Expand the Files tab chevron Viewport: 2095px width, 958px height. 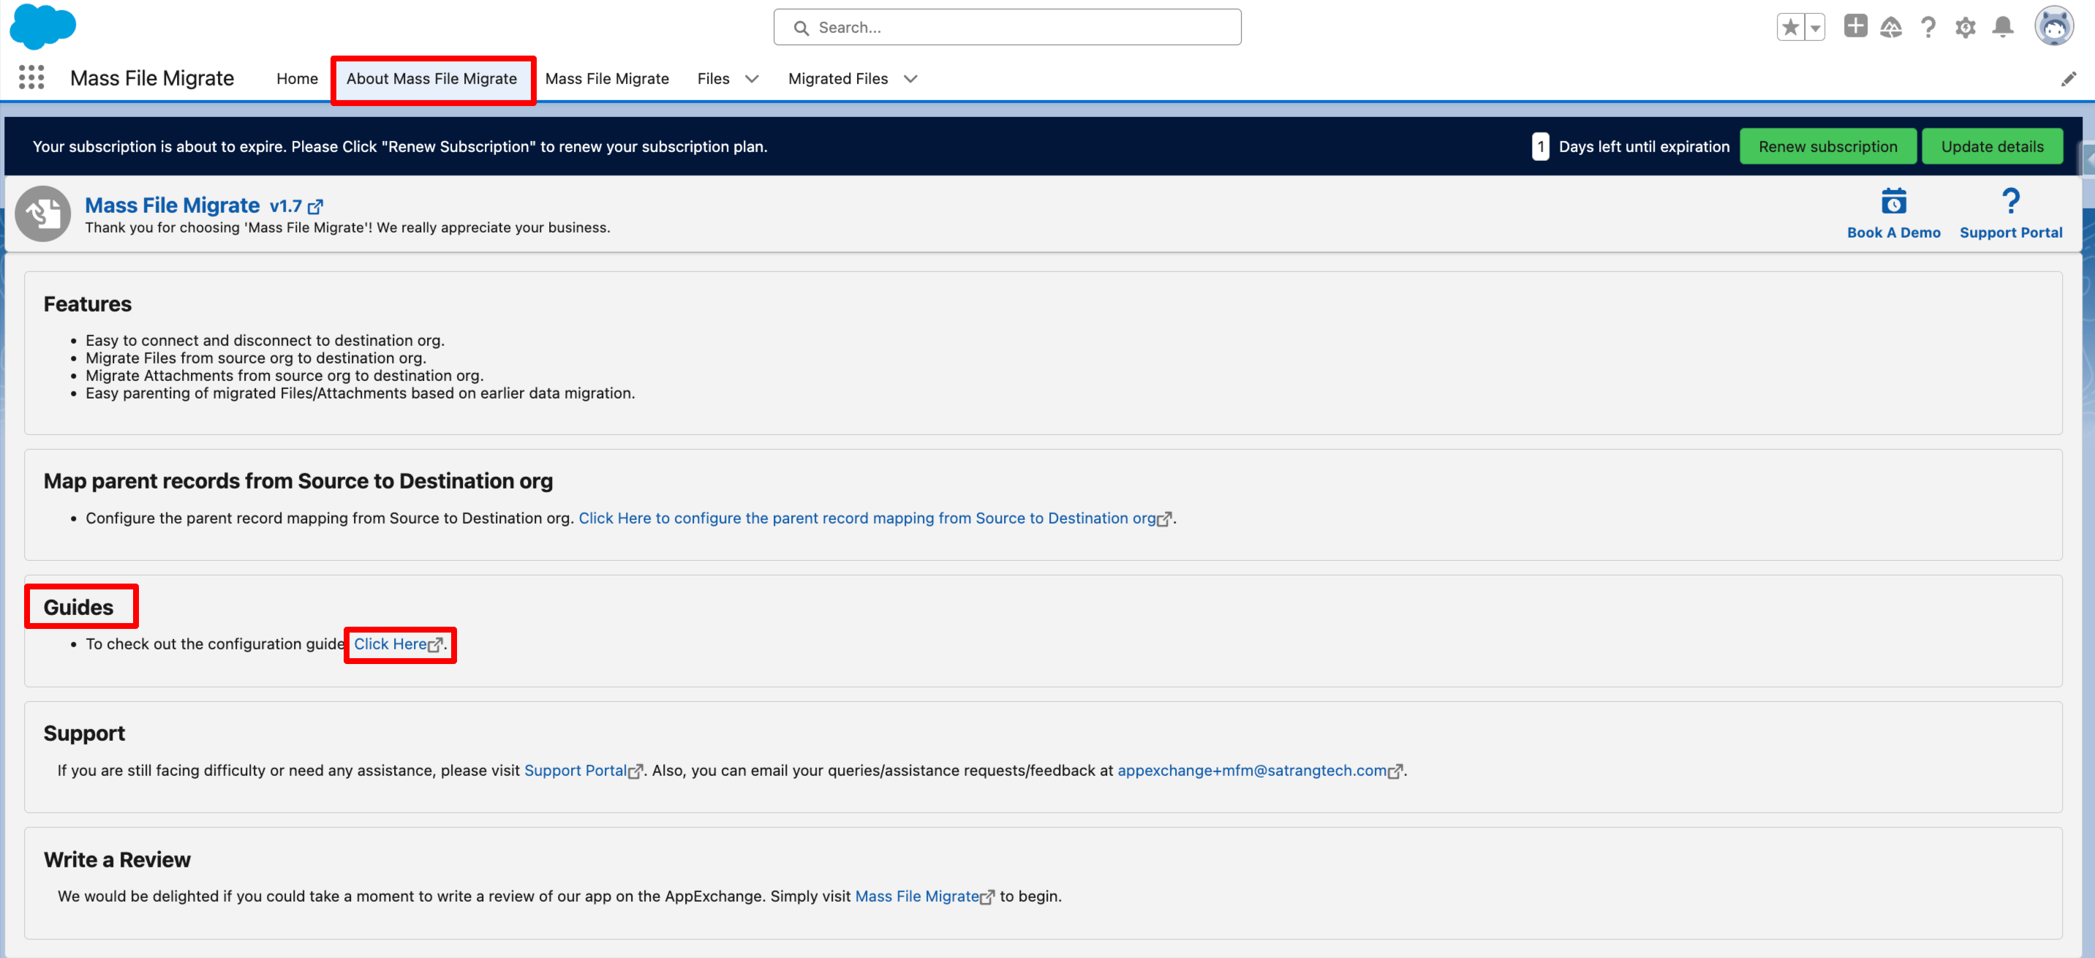752,79
